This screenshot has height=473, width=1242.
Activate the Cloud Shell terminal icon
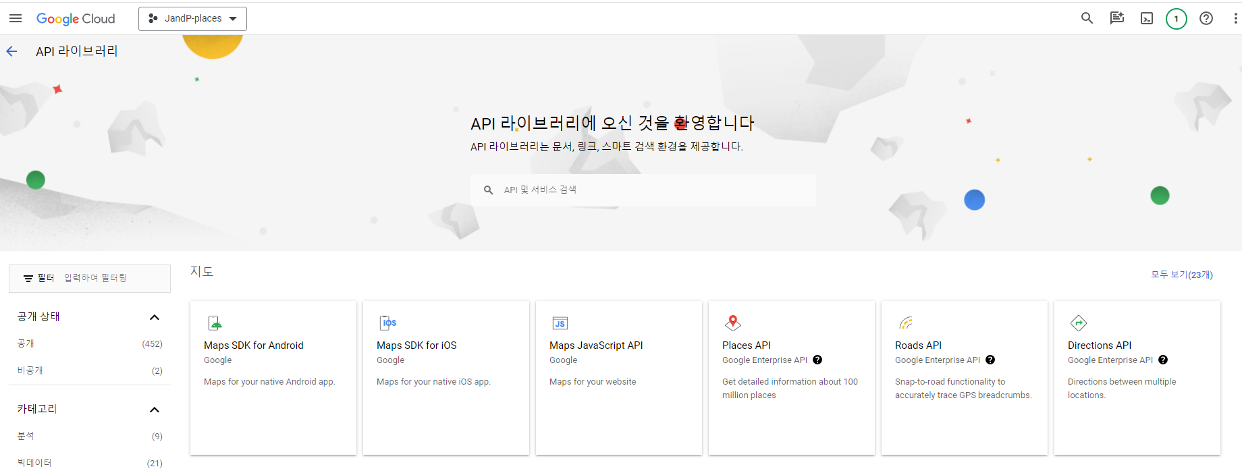click(1147, 18)
